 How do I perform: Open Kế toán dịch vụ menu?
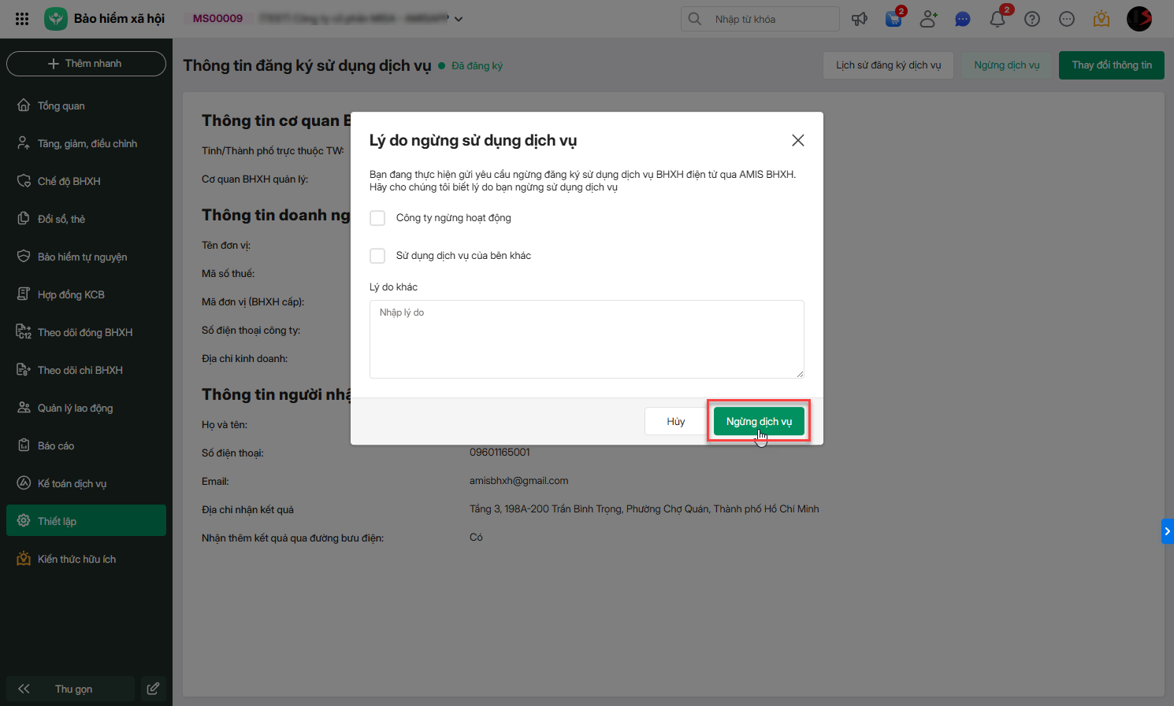pos(86,483)
